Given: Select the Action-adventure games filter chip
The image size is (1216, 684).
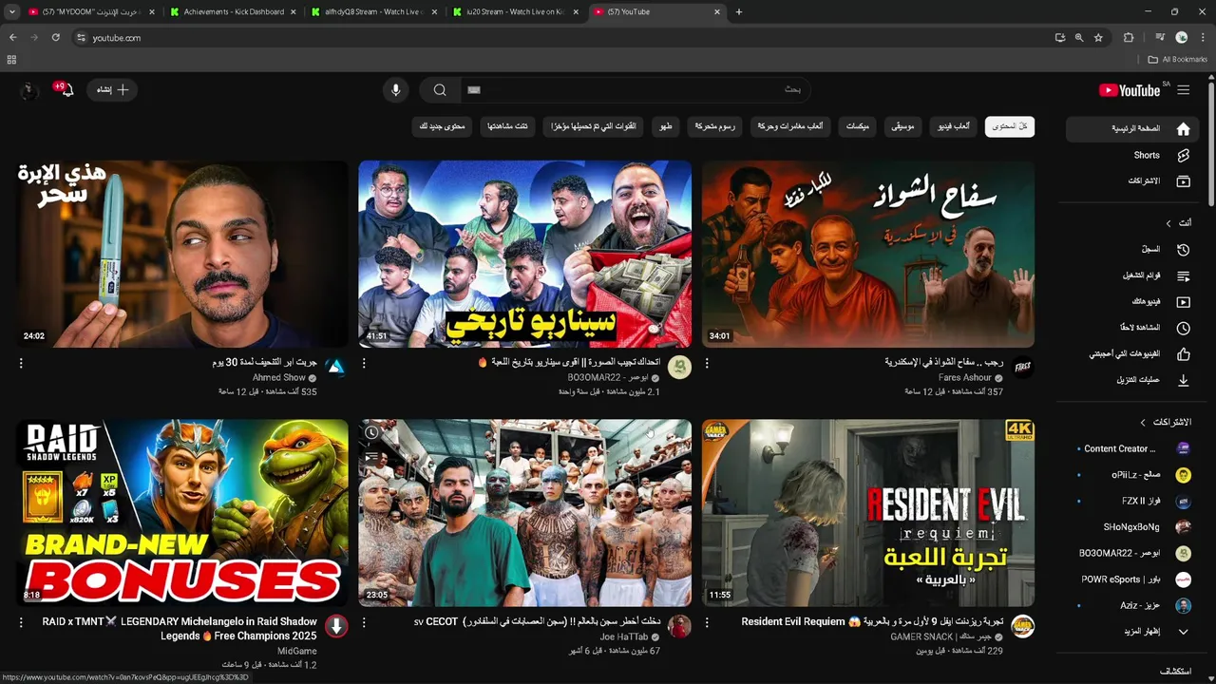Looking at the screenshot, I should point(791,126).
